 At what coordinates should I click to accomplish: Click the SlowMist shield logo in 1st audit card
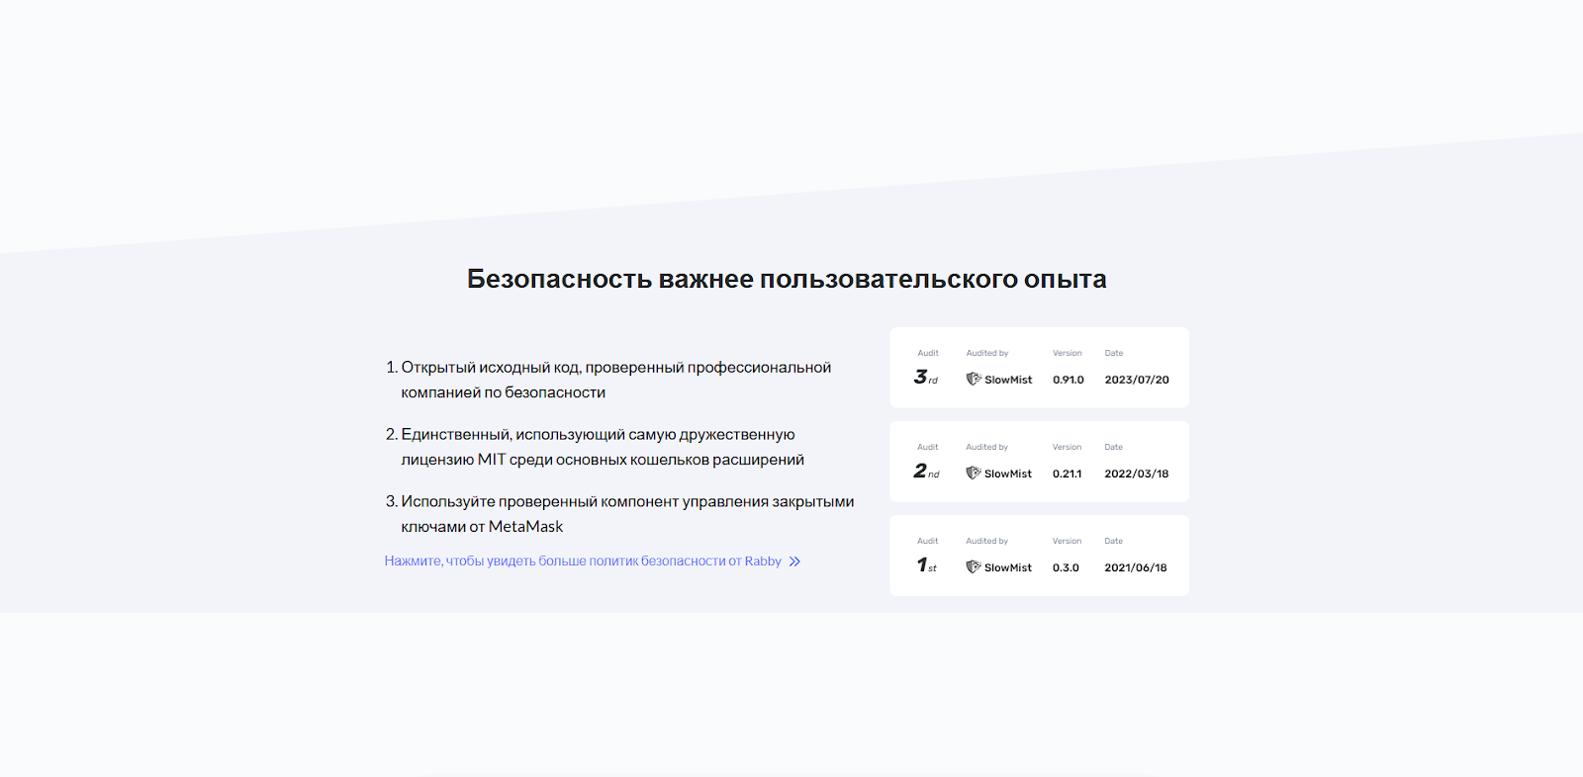tap(974, 566)
